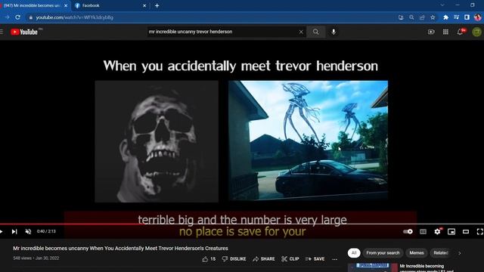This screenshot has height=272, width=484.
Task: Toggle the autoplay switch
Action: click(x=408, y=232)
